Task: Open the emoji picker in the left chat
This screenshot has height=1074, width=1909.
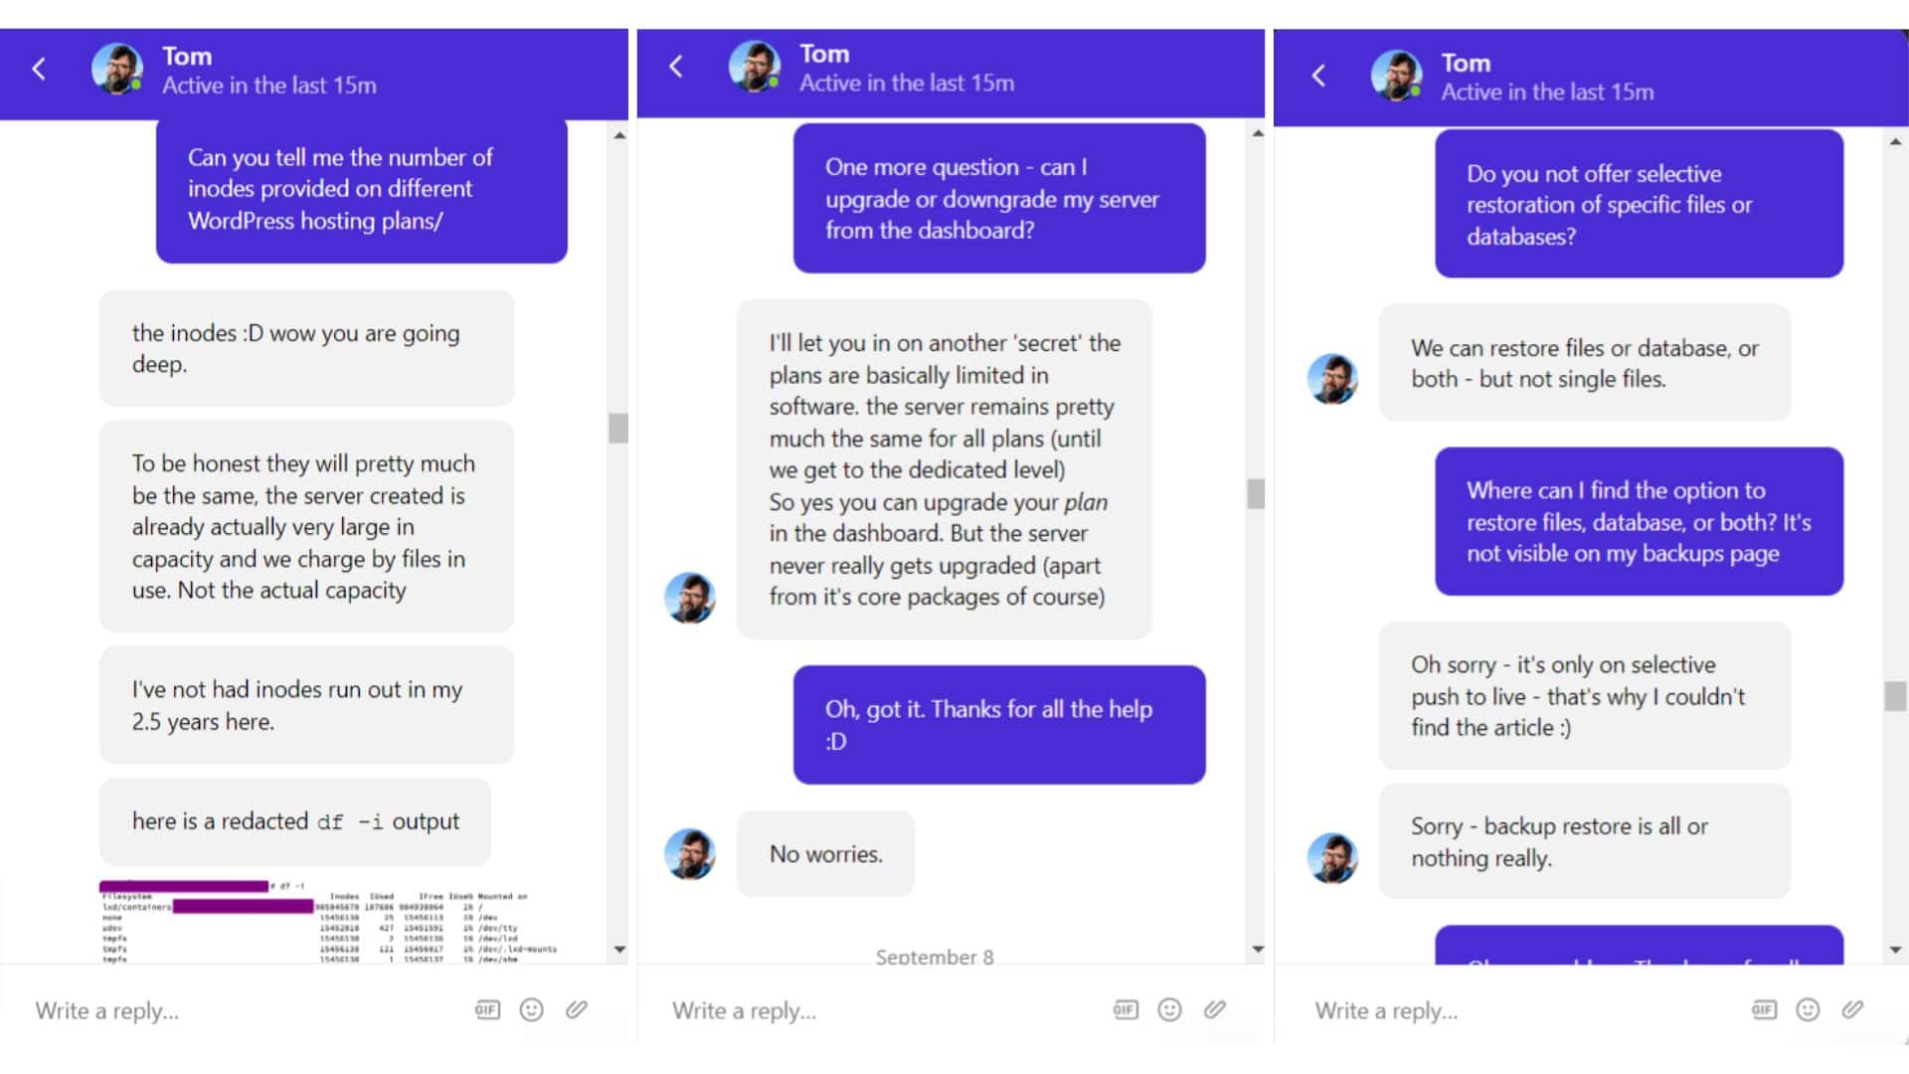Action: (532, 1010)
